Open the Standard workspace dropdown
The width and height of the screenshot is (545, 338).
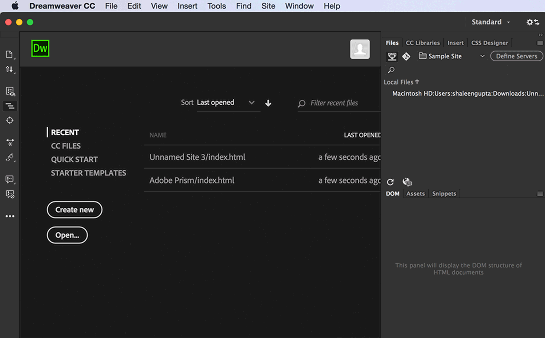(490, 22)
